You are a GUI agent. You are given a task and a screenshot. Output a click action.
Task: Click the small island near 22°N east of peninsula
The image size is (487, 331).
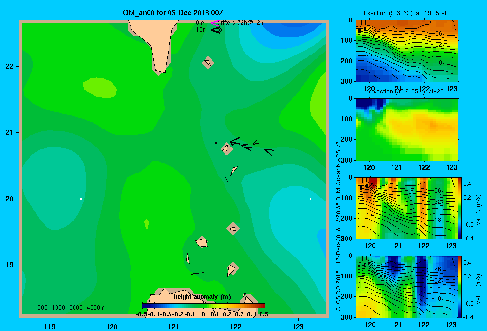[x=208, y=63]
